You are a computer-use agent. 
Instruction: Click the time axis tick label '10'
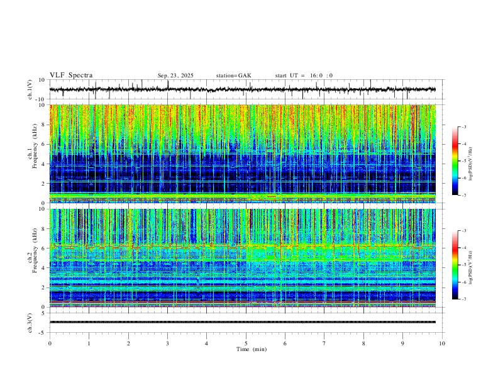tap(442, 343)
